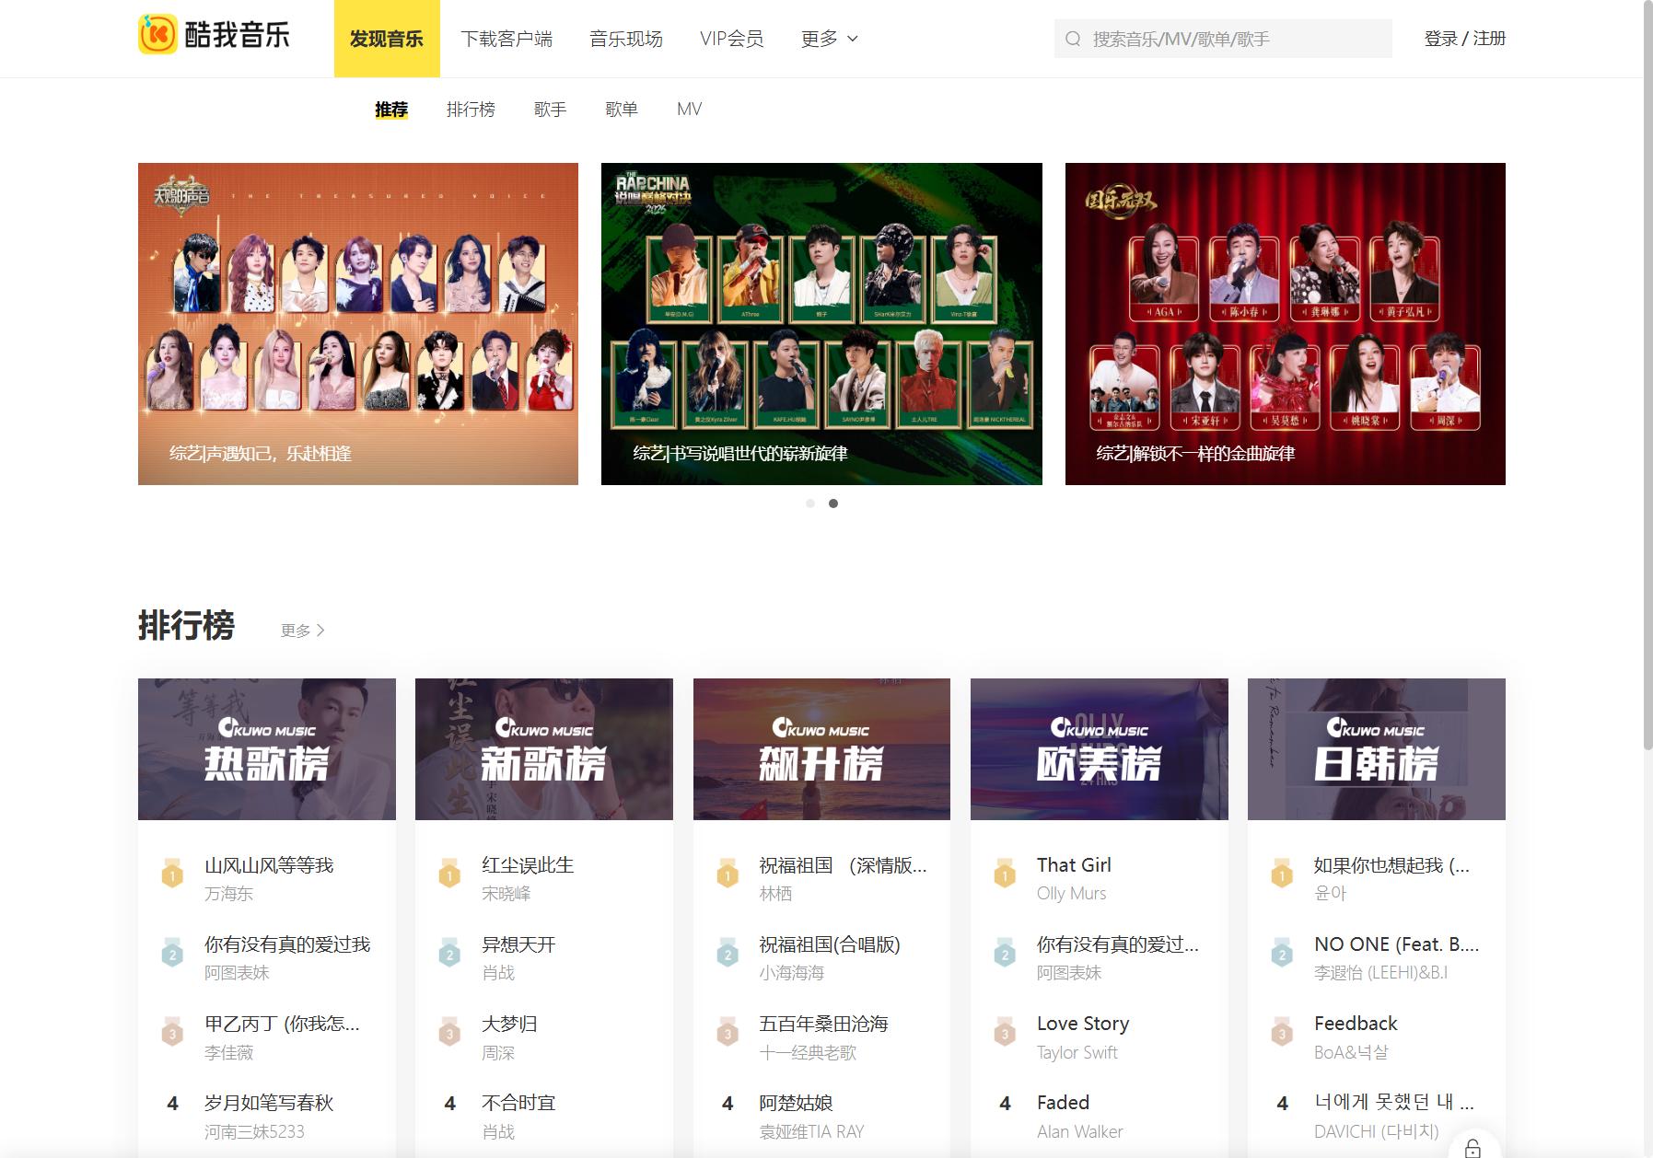The width and height of the screenshot is (1653, 1158).
Task: Switch to the 排行榜 sub-tab
Action: [471, 110]
